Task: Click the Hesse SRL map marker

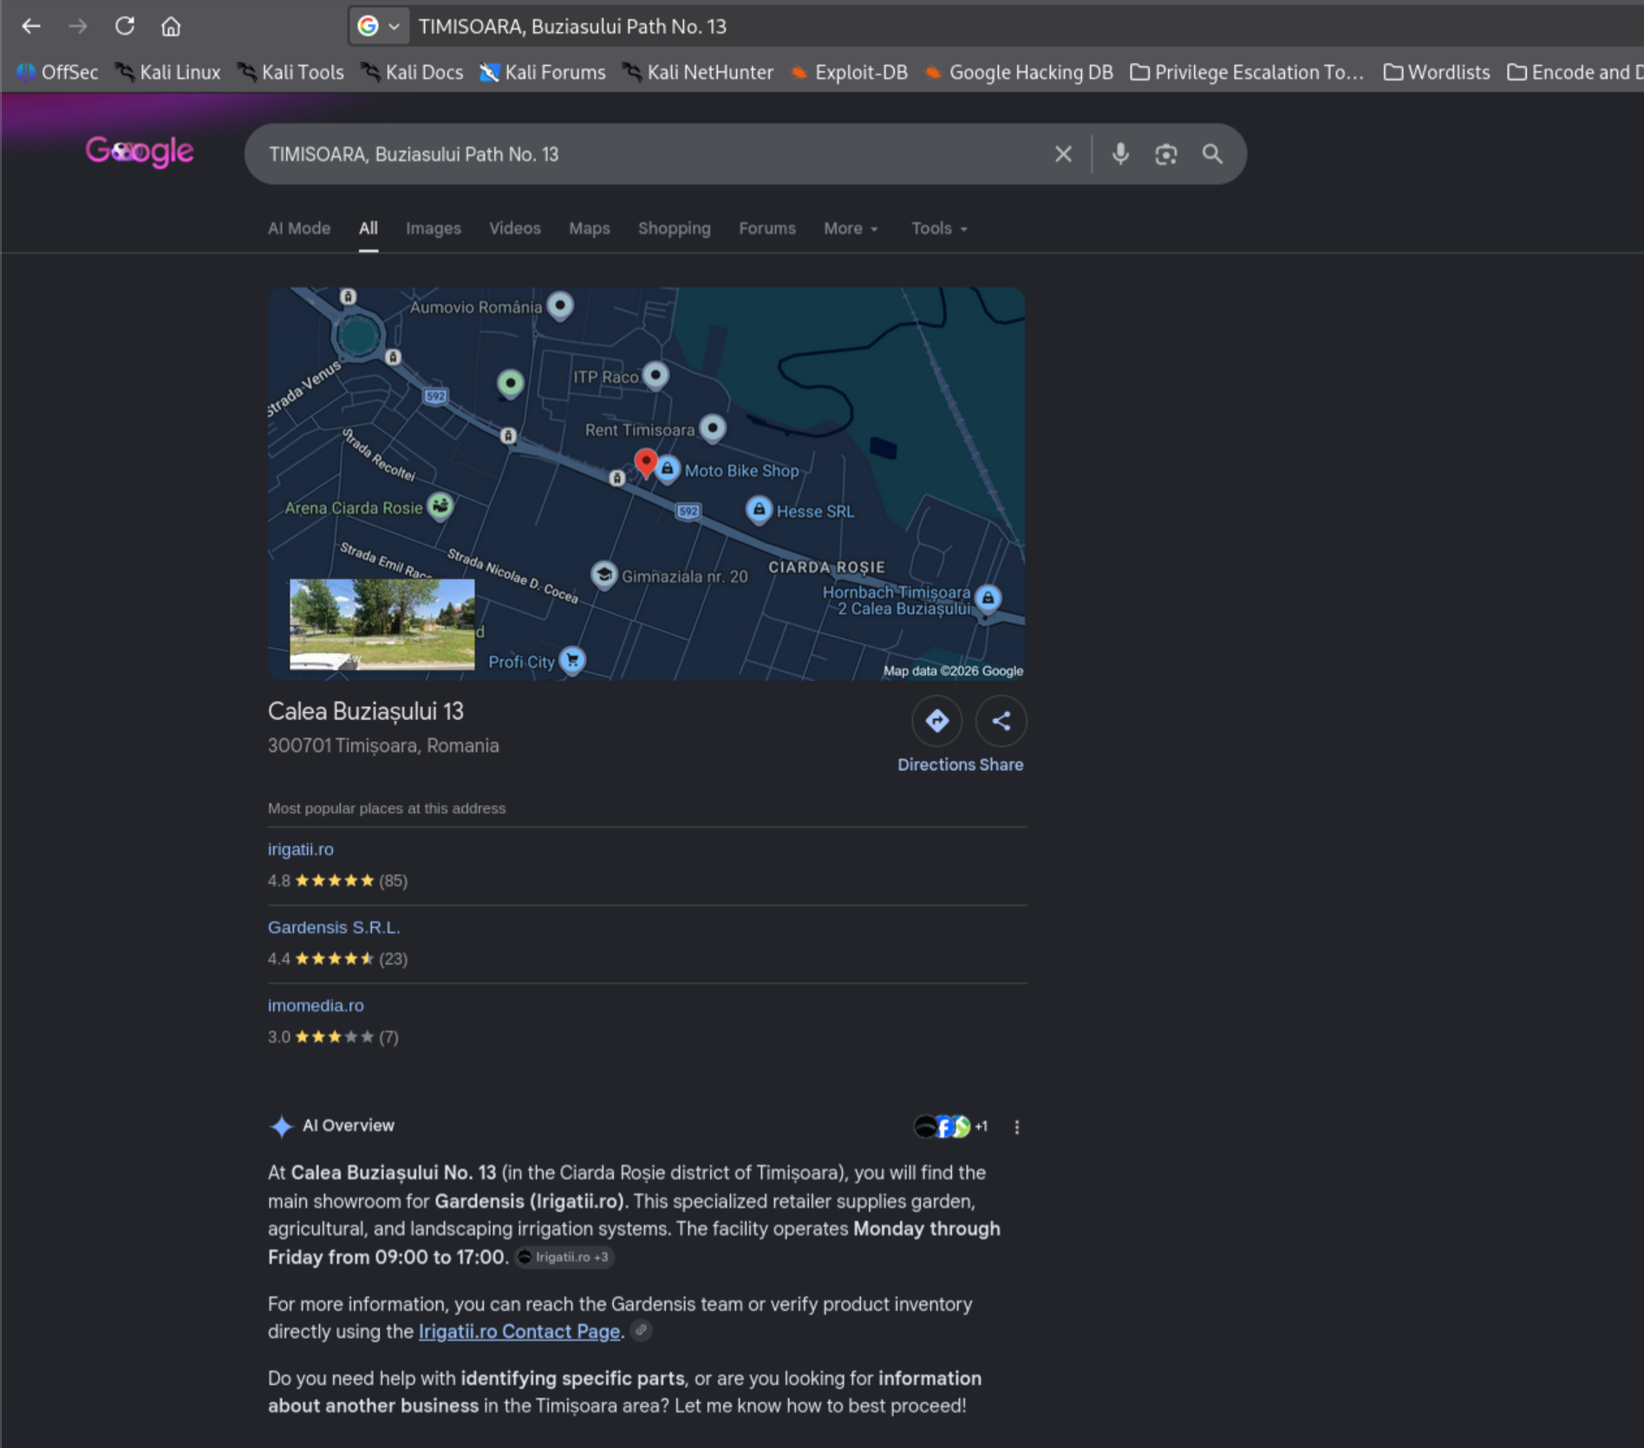Action: pos(759,510)
